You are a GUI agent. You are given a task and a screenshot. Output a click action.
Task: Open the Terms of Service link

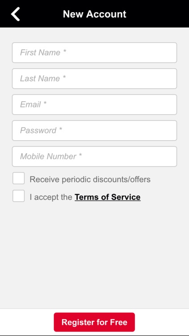(x=107, y=197)
